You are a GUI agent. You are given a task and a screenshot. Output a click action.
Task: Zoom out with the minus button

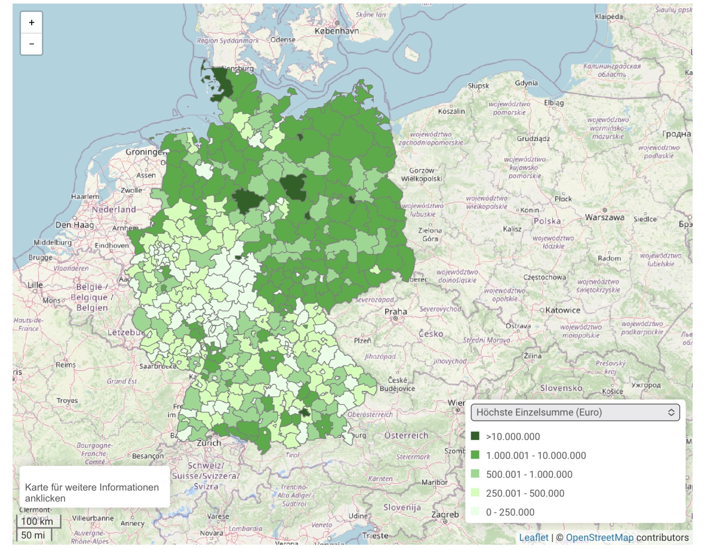click(32, 44)
